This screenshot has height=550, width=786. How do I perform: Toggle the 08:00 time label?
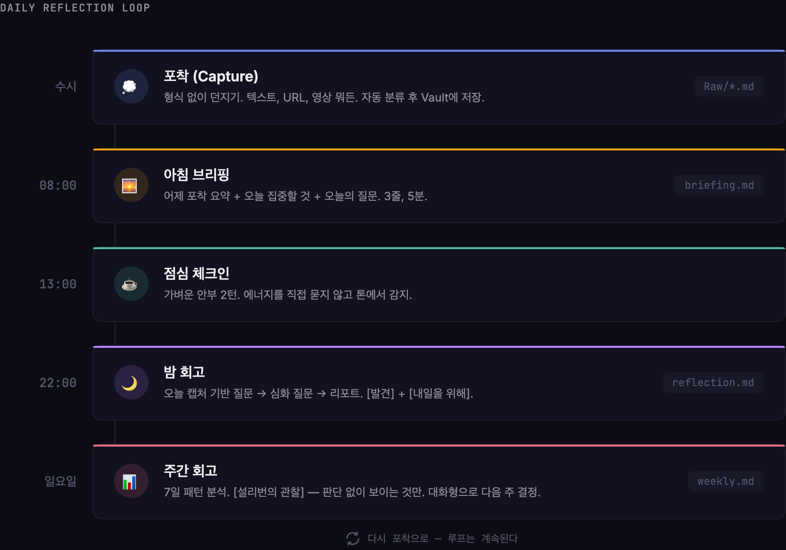point(58,185)
